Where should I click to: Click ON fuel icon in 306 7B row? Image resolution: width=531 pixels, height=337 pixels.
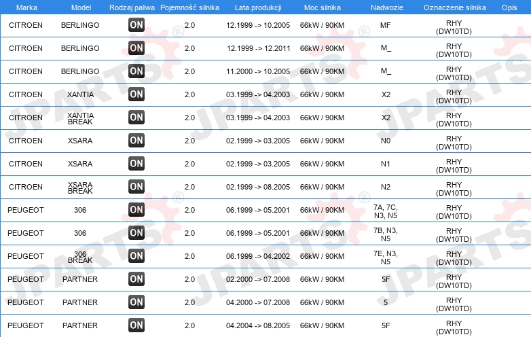click(x=136, y=233)
